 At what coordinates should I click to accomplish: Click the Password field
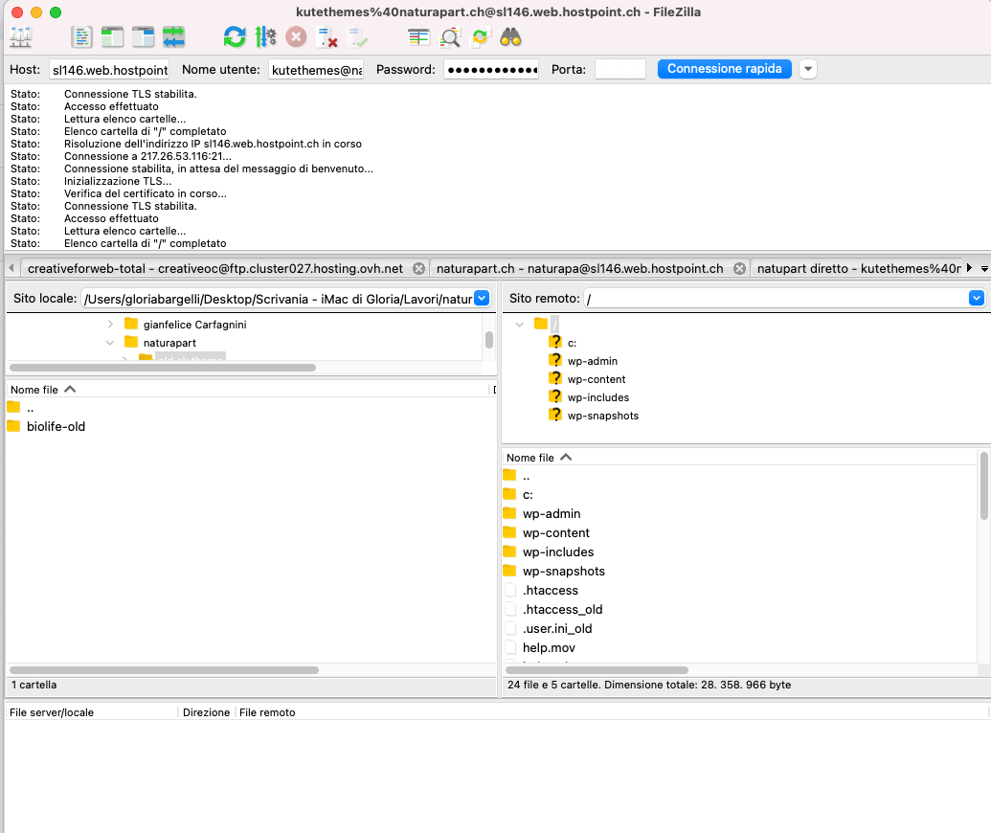pyautogui.click(x=492, y=70)
